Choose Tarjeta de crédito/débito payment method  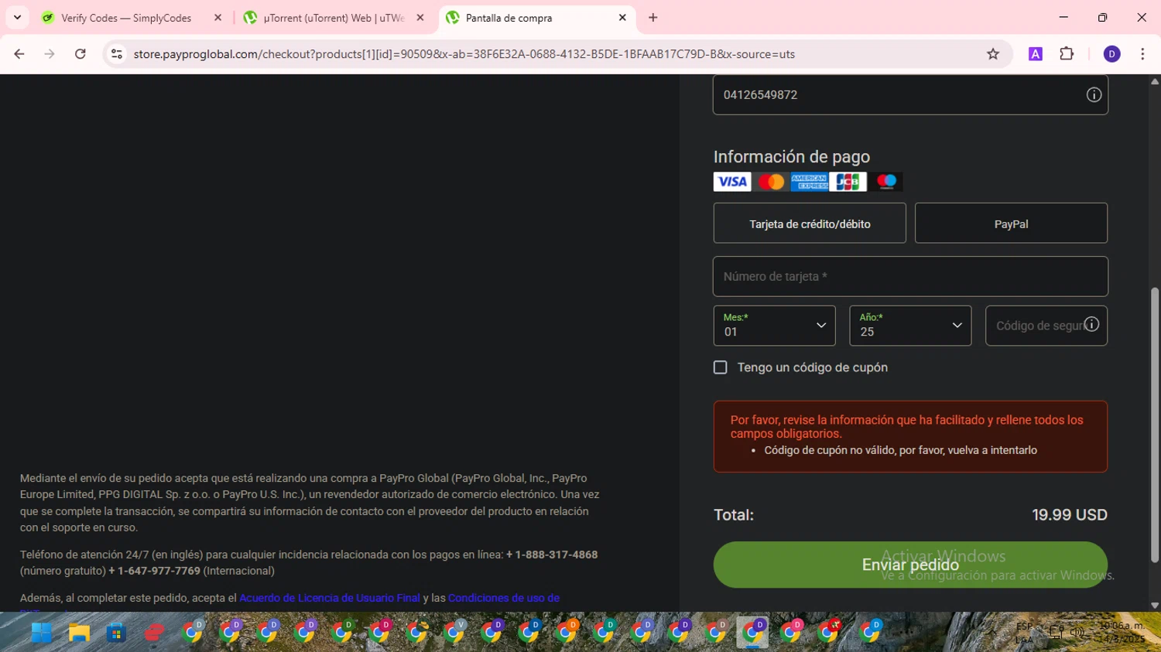tap(810, 224)
